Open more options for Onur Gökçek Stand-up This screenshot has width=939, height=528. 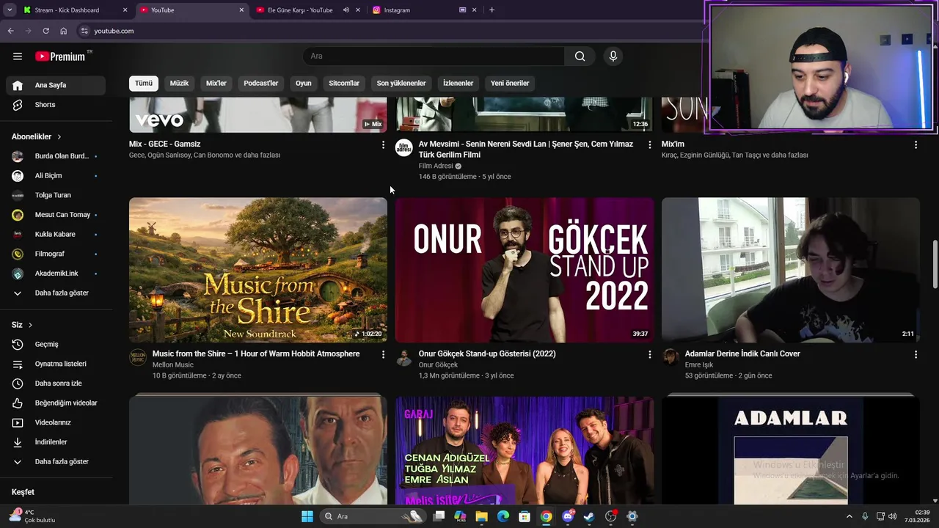649,355
